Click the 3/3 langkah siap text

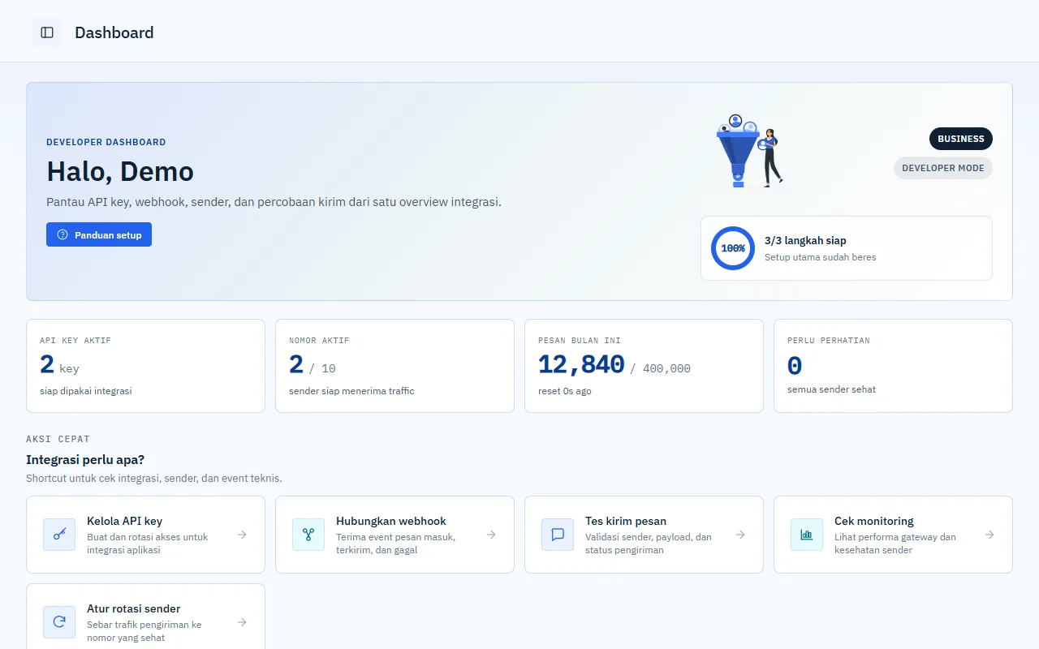pyautogui.click(x=805, y=241)
